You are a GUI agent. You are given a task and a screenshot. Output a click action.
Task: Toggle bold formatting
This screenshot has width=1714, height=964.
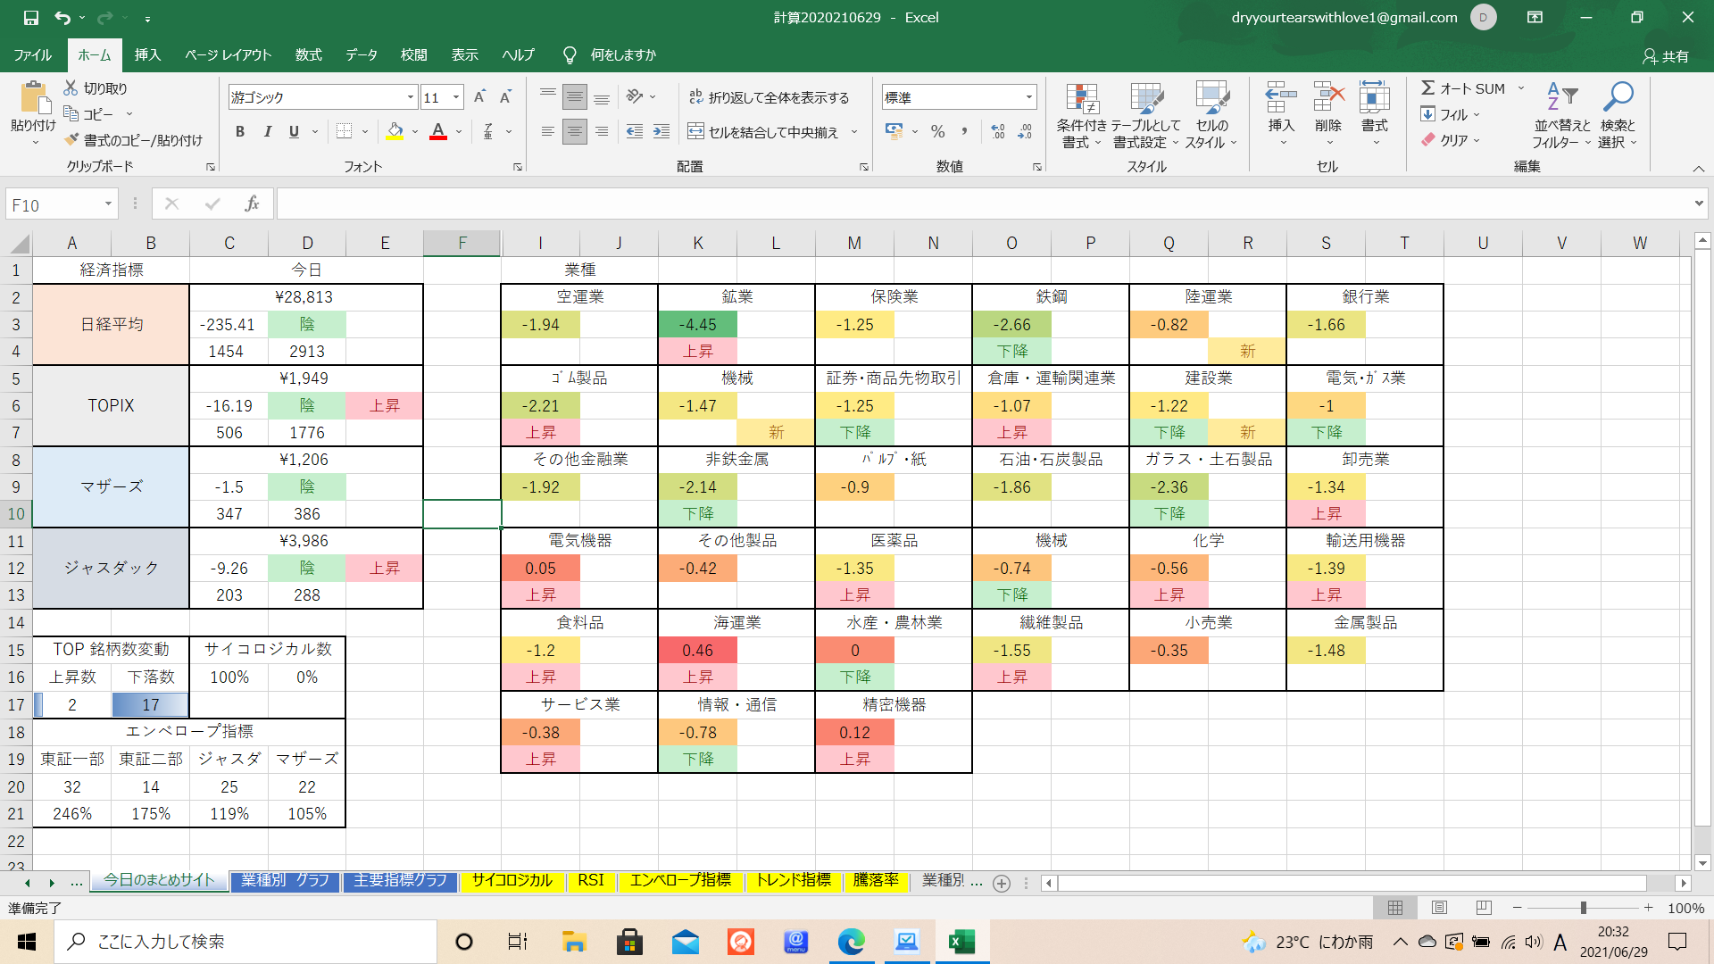pos(239,132)
